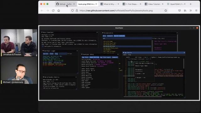The width and height of the screenshot is (201, 113).
Task: Switch to the What & Why tab
Action: click(110, 4)
